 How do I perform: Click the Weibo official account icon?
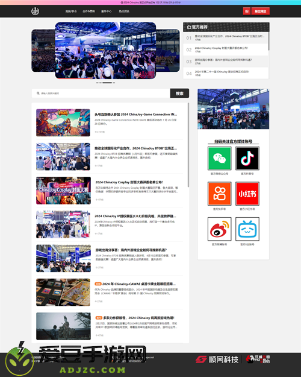(219, 229)
